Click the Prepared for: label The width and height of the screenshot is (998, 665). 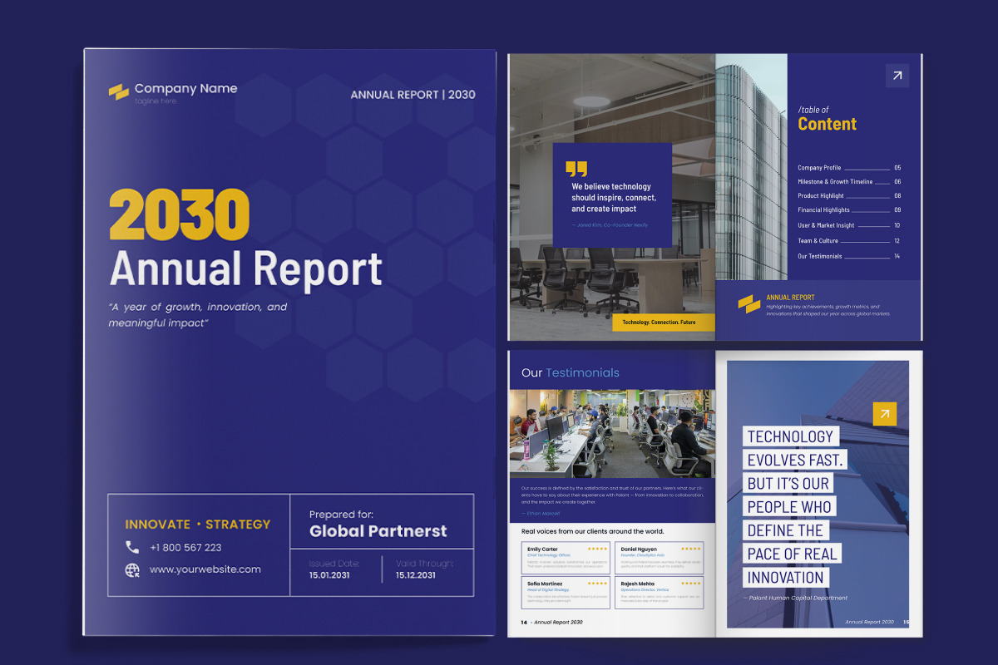click(x=341, y=515)
